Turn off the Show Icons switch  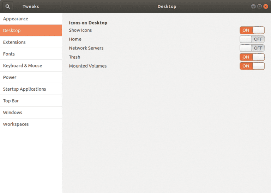click(252, 30)
